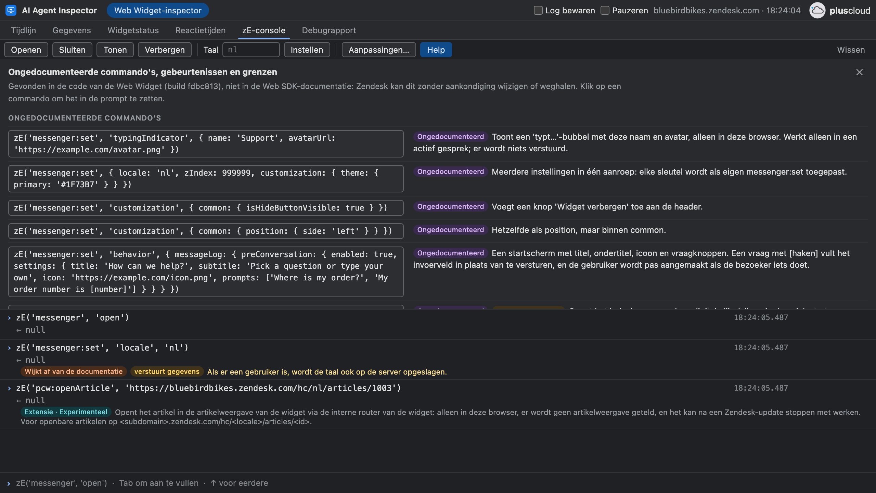The image size is (876, 493).
Task: Open the Reactietijden tab
Action: (201, 30)
